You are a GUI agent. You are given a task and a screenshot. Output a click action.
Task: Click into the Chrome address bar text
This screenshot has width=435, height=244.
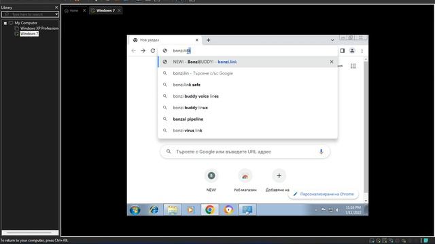(182, 51)
